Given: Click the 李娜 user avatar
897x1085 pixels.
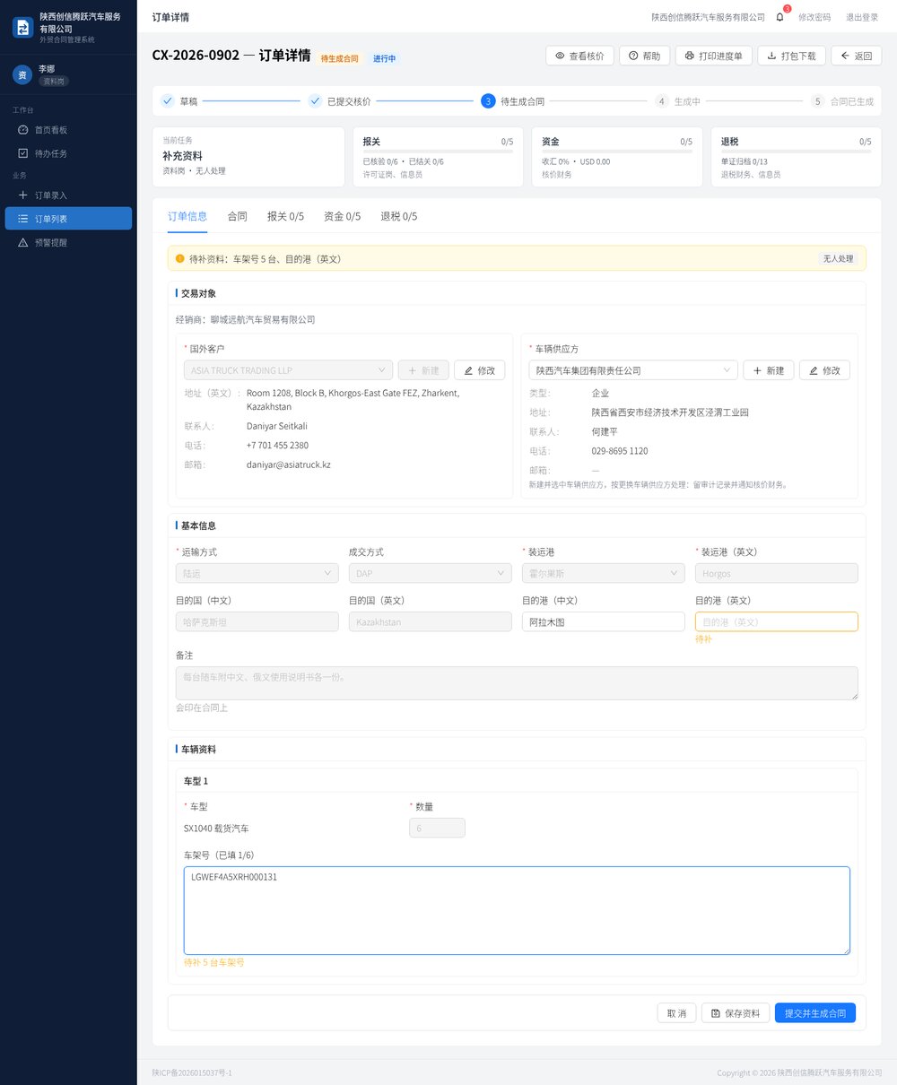Looking at the screenshot, I should 22,75.
